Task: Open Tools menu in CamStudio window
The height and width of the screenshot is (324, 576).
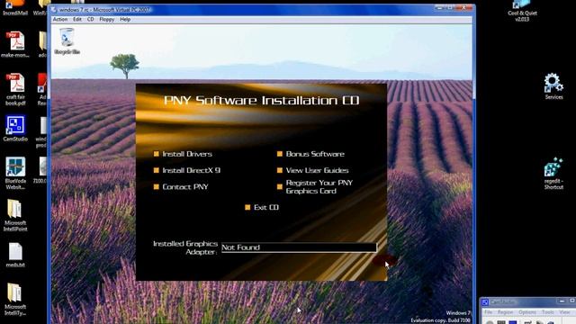Action: pos(548,312)
